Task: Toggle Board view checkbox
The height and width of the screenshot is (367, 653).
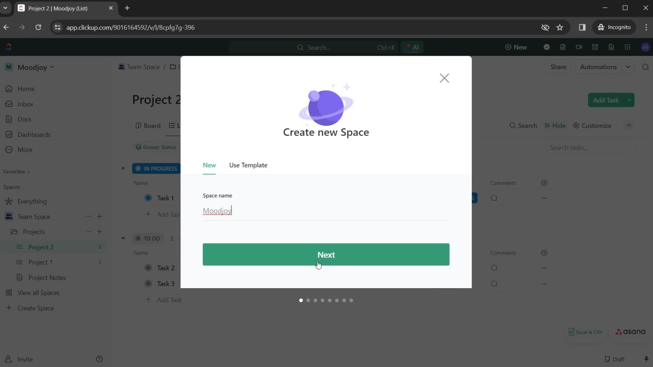Action: (148, 125)
